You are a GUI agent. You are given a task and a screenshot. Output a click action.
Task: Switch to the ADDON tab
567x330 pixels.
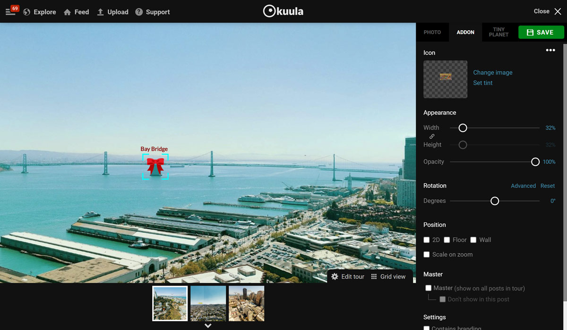coord(465,32)
